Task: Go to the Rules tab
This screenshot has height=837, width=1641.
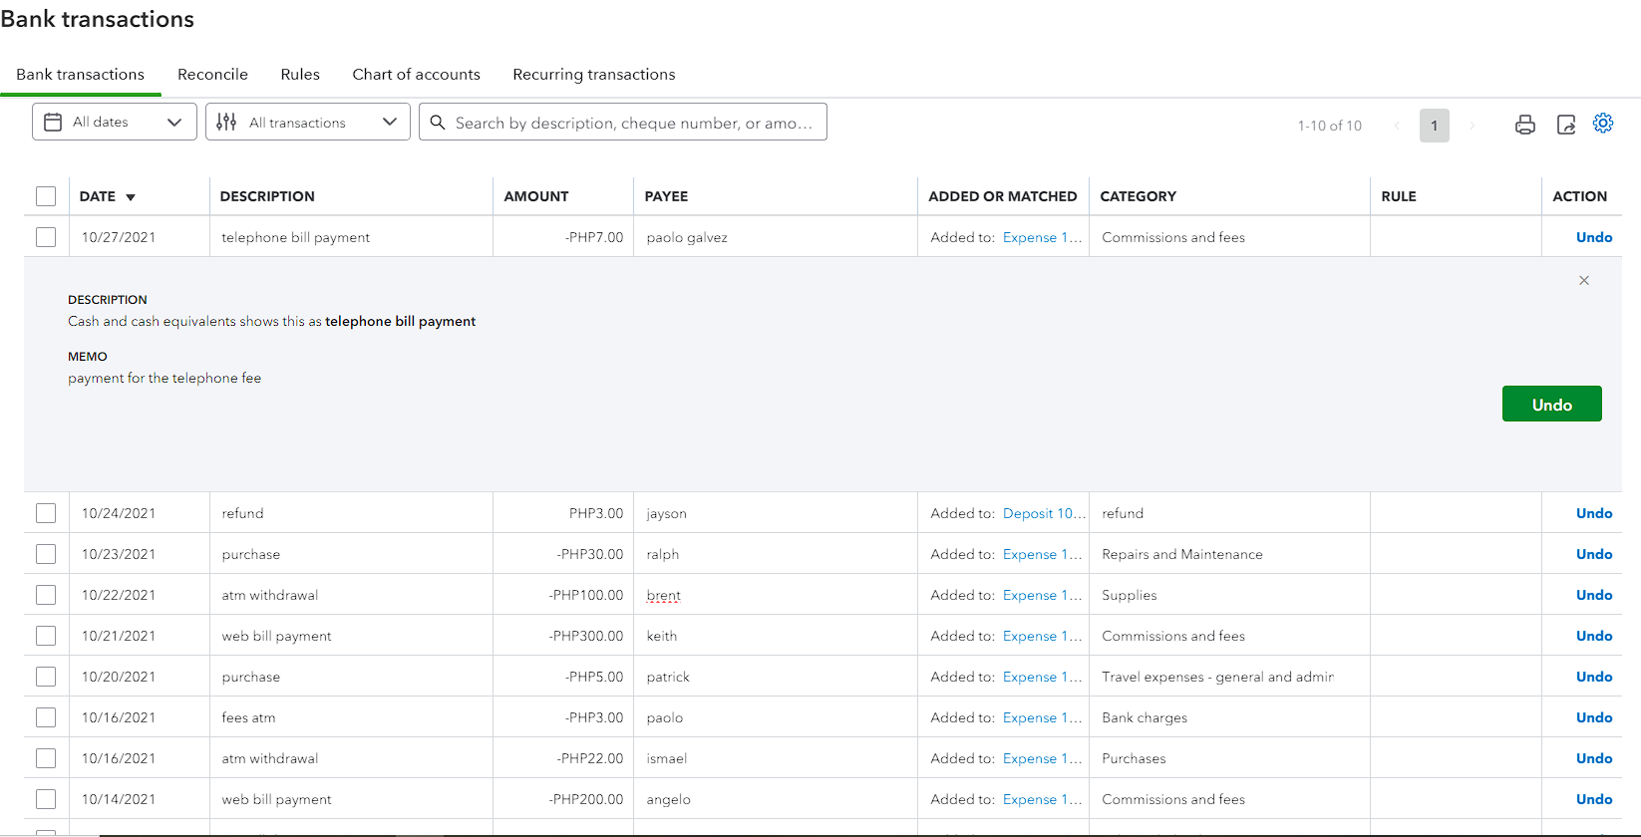Action: pyautogui.click(x=300, y=75)
